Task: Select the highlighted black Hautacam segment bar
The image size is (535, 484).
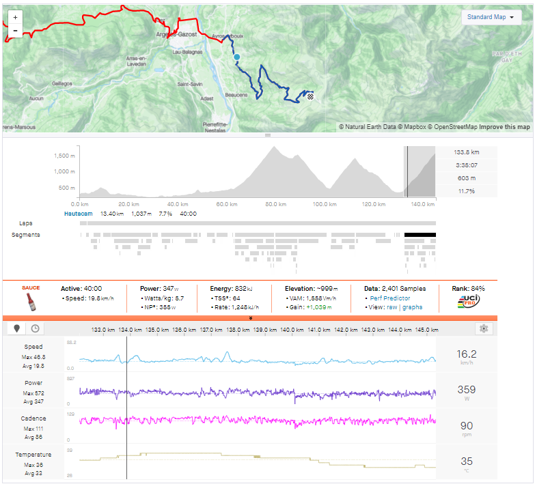Action: coord(420,235)
